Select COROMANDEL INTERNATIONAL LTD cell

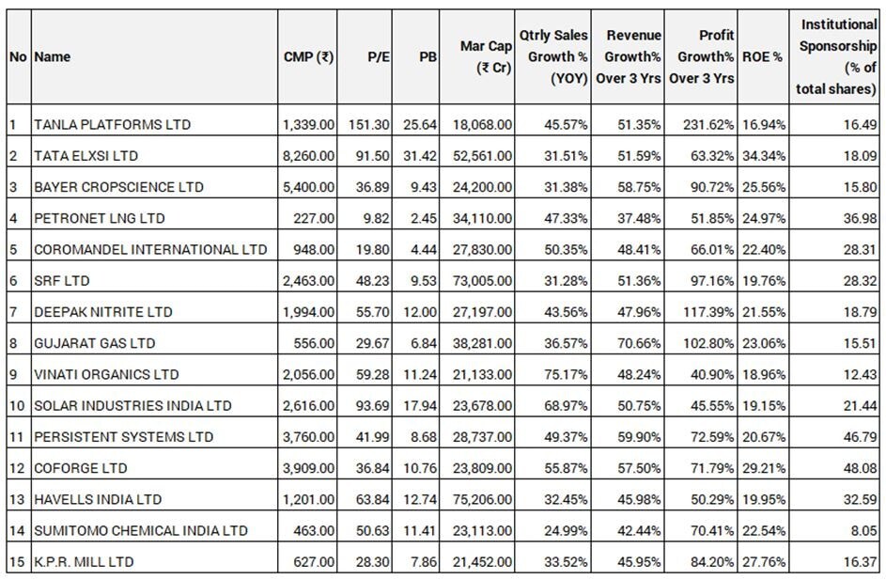(150, 249)
